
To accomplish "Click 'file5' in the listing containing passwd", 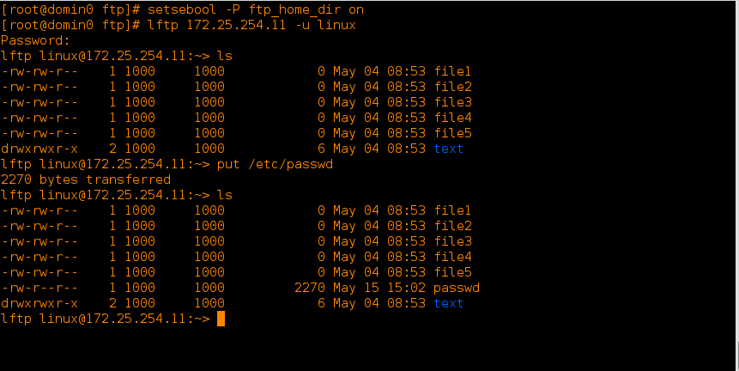I will tap(452, 272).
